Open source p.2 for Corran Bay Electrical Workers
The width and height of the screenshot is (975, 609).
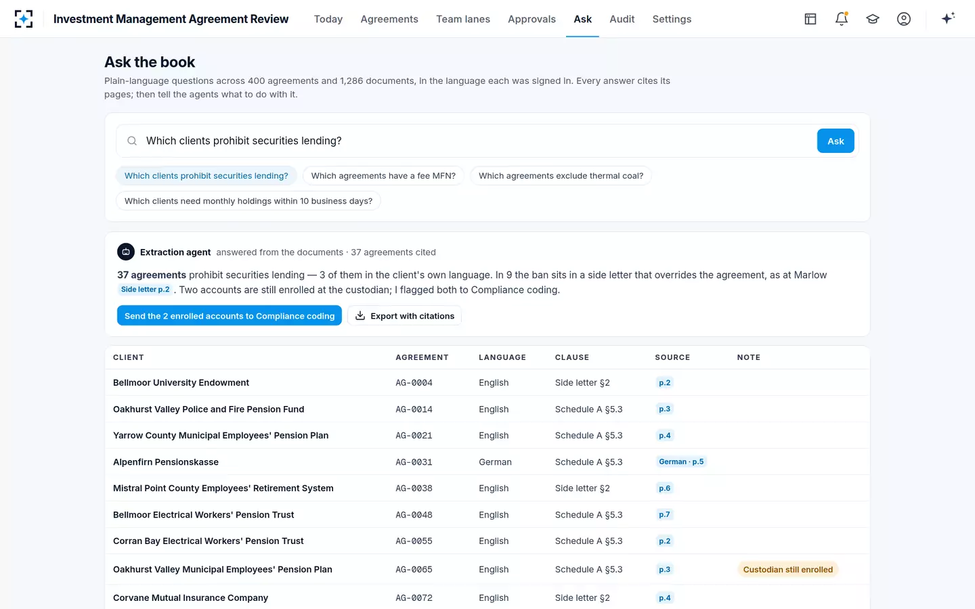665,541
